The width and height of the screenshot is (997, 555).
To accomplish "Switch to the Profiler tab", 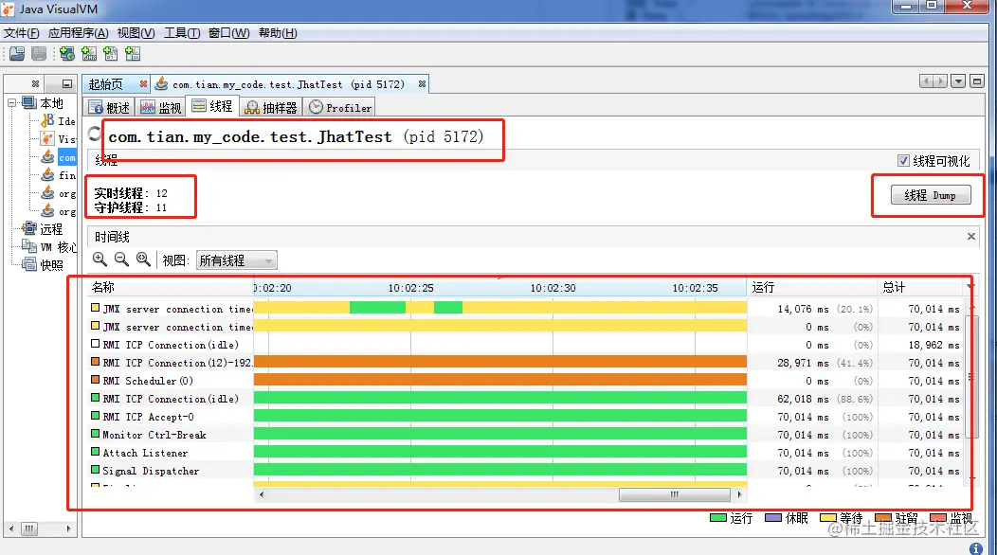I will pyautogui.click(x=340, y=107).
